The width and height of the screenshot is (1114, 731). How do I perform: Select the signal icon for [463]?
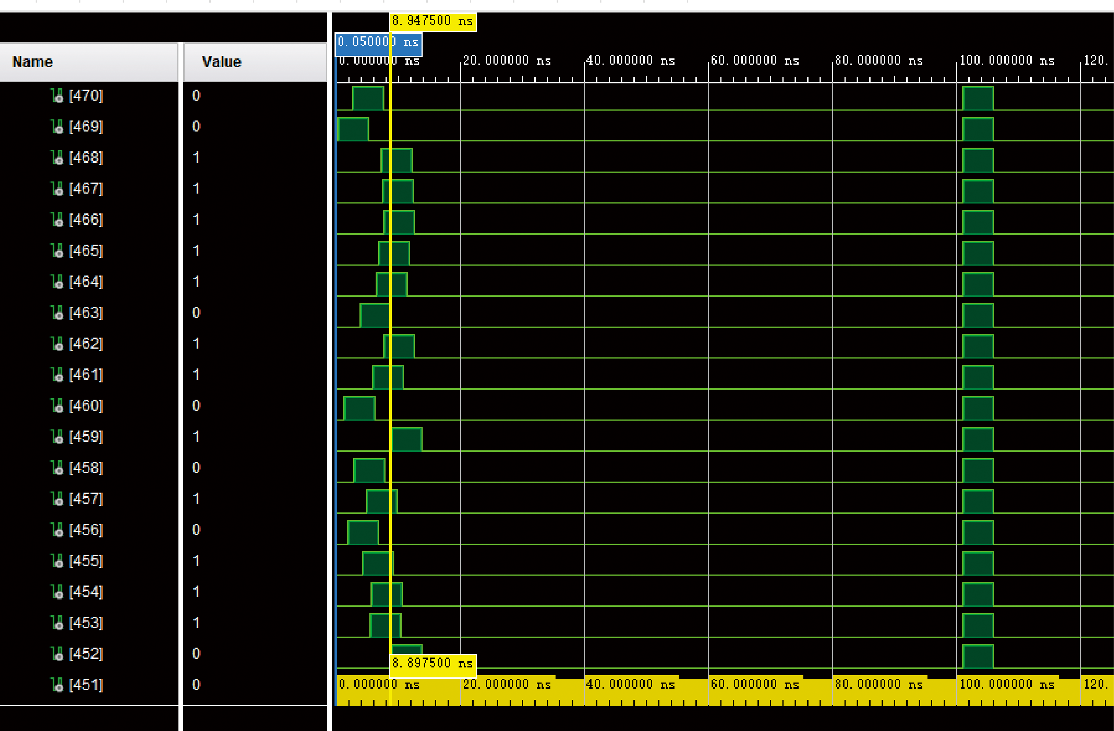point(57,312)
